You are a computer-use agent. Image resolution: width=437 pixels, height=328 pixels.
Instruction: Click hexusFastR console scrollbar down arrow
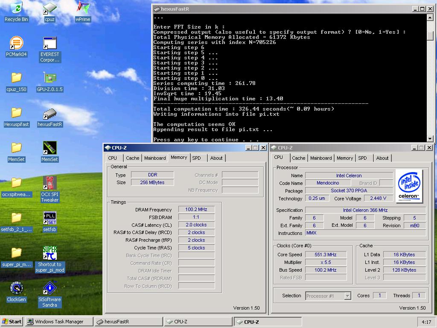tap(430, 138)
